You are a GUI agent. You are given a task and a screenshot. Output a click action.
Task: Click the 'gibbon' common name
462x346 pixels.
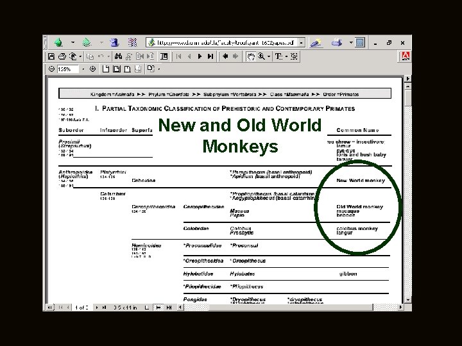[x=348, y=274]
